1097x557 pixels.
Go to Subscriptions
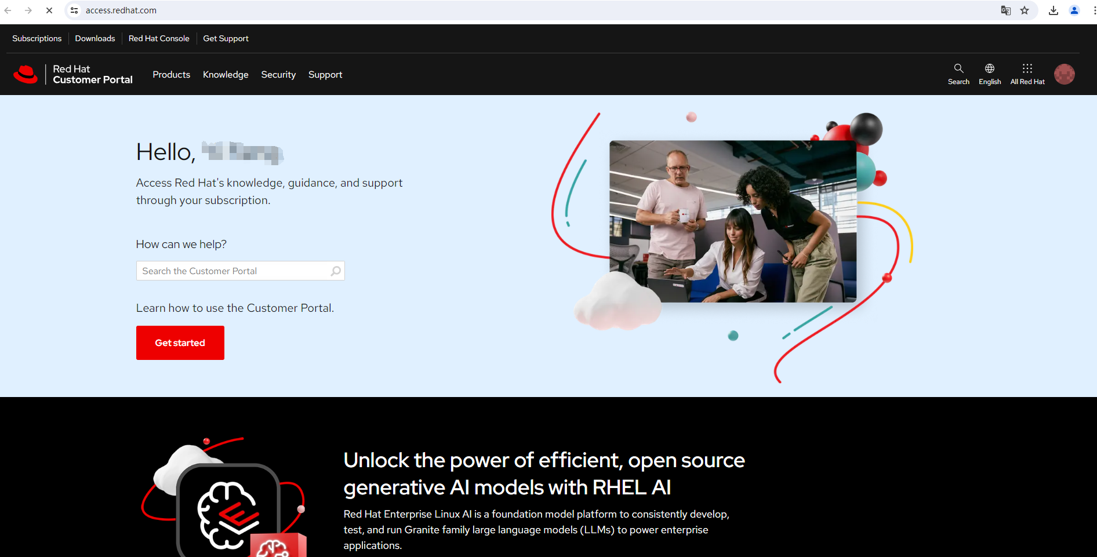click(37, 38)
